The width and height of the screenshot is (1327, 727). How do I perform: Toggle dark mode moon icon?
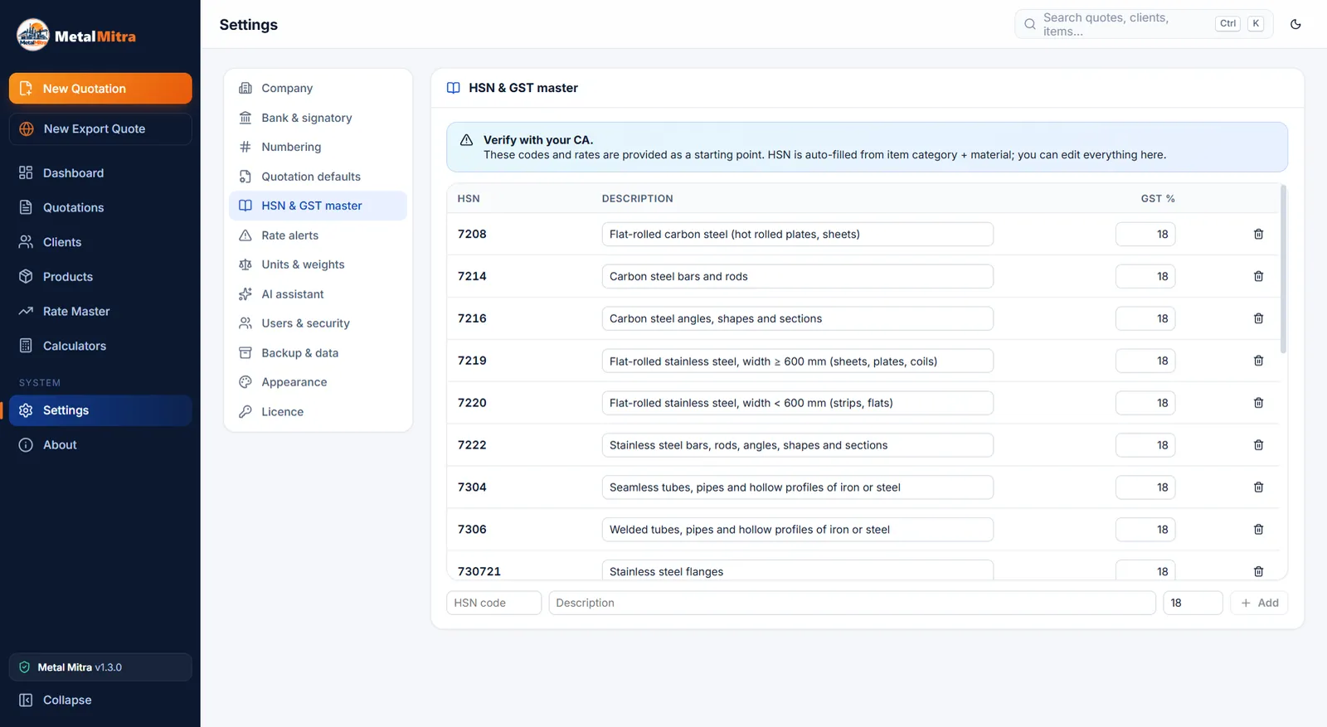tap(1295, 24)
